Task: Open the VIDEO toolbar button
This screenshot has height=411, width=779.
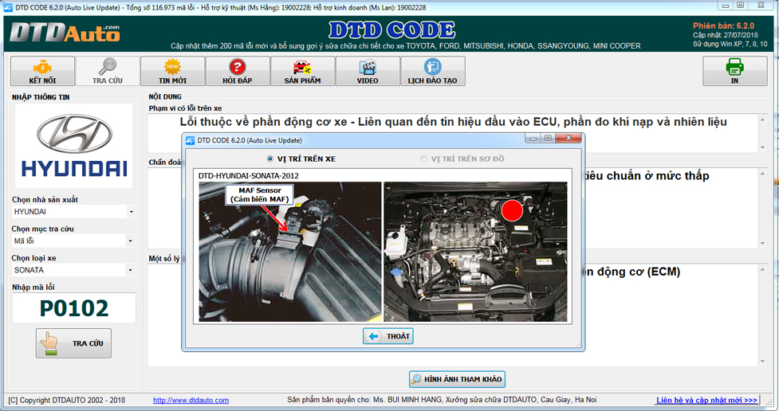Action: [368, 71]
